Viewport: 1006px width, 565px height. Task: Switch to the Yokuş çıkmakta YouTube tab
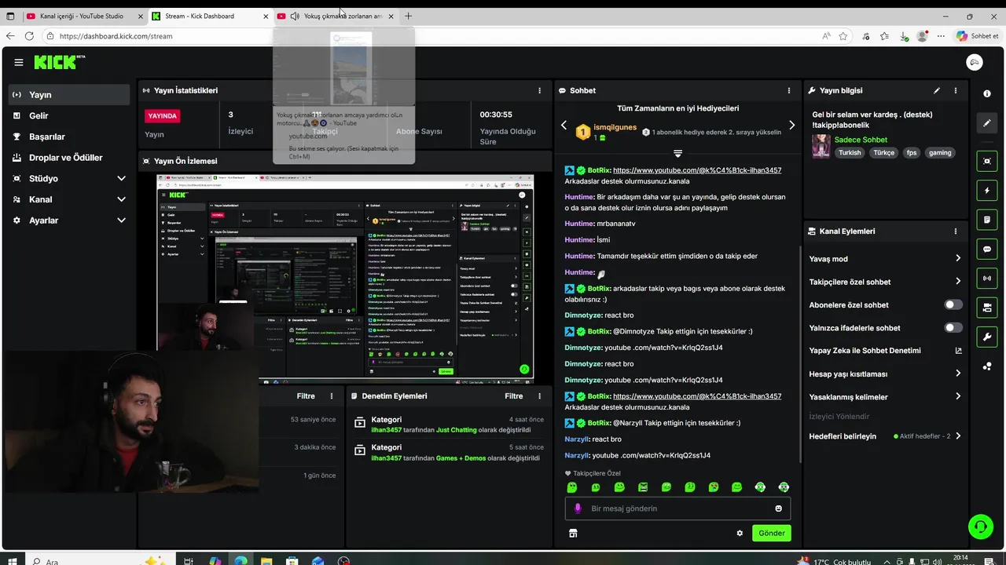(334, 16)
